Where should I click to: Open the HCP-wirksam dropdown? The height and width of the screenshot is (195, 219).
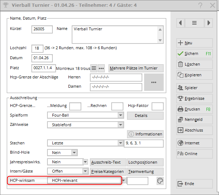[x=124, y=181]
